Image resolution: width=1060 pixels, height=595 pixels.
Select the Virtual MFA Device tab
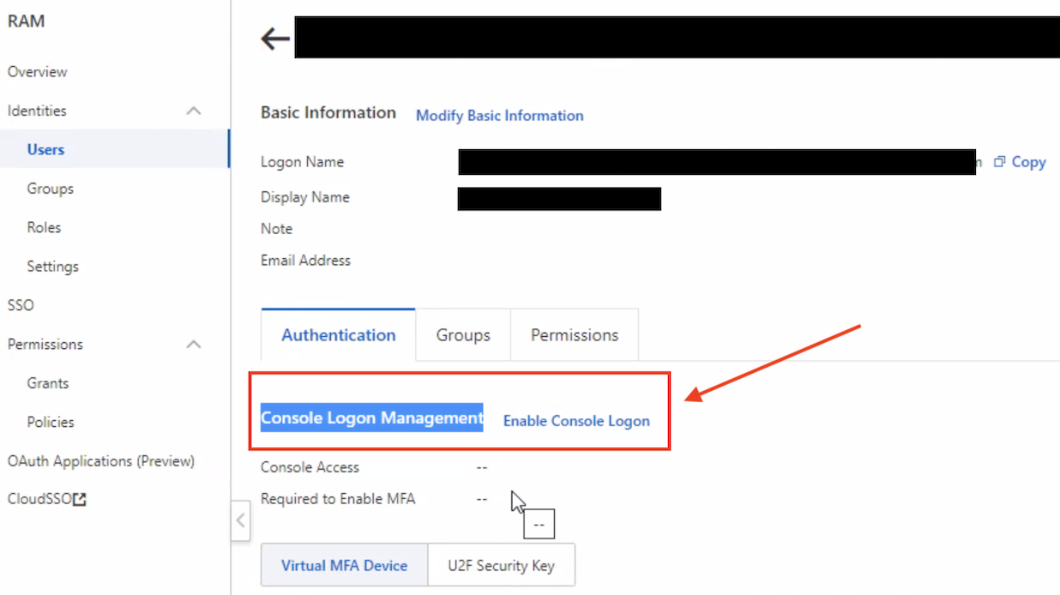coord(344,566)
